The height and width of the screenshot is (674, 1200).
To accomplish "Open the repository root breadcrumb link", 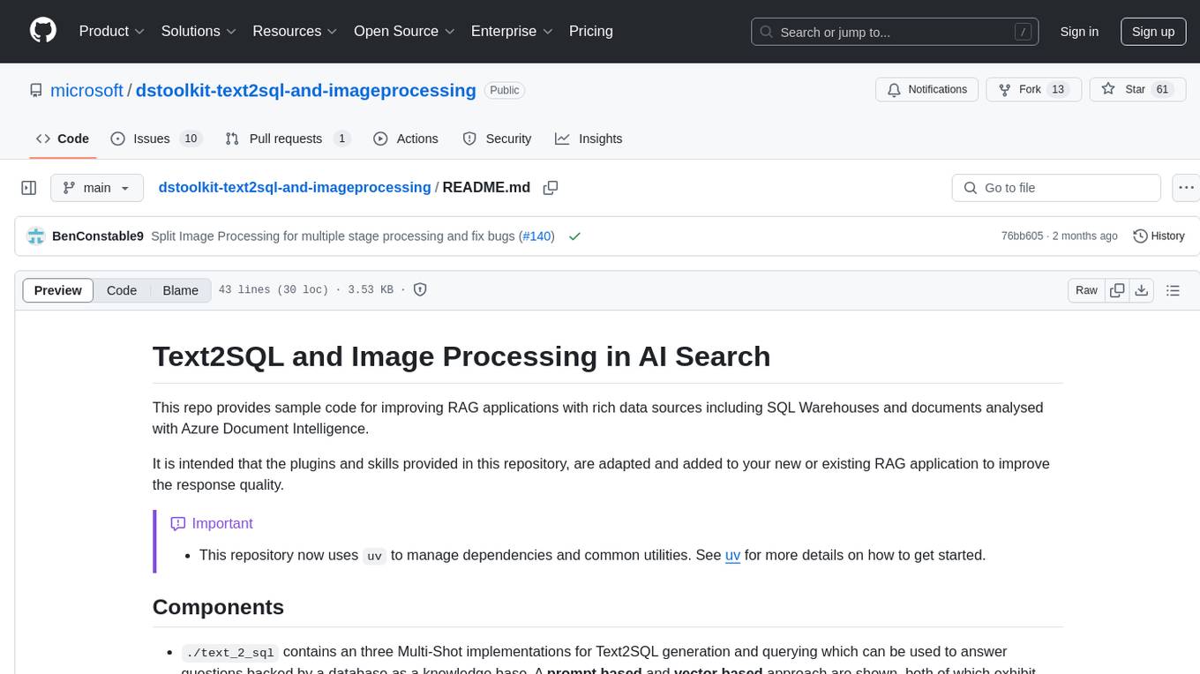I will click(x=295, y=187).
